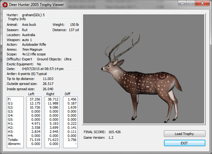Click the Antler 6-points Typical heading
The height and width of the screenshot is (154, 212).
[27, 74]
